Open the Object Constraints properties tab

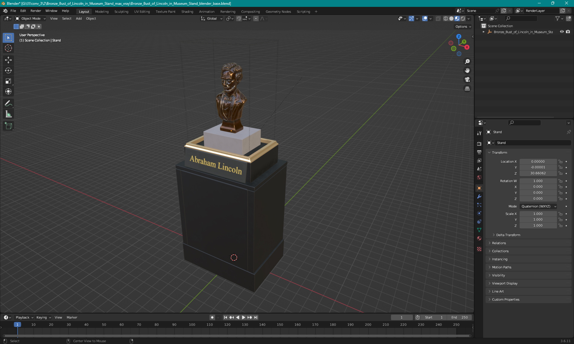(x=479, y=222)
